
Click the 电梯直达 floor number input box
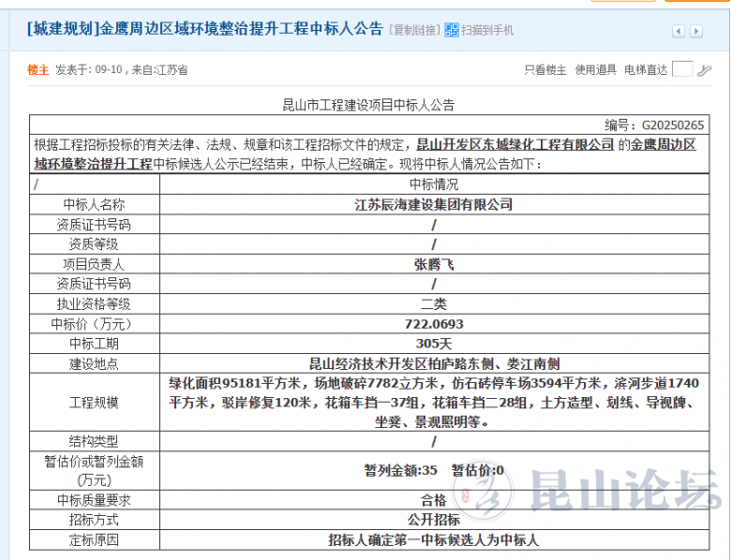coord(682,69)
